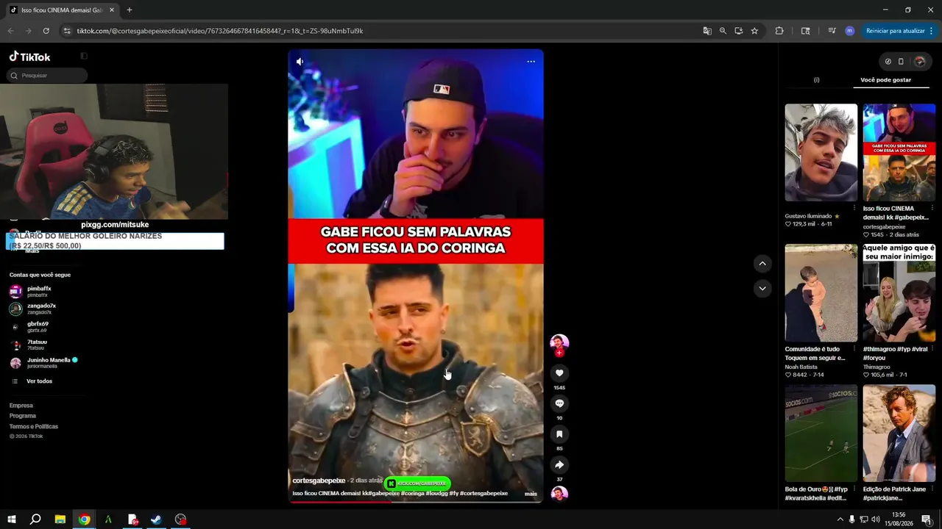Open the Chrome profile 'm' avatar
This screenshot has height=529, width=942.
point(849,31)
